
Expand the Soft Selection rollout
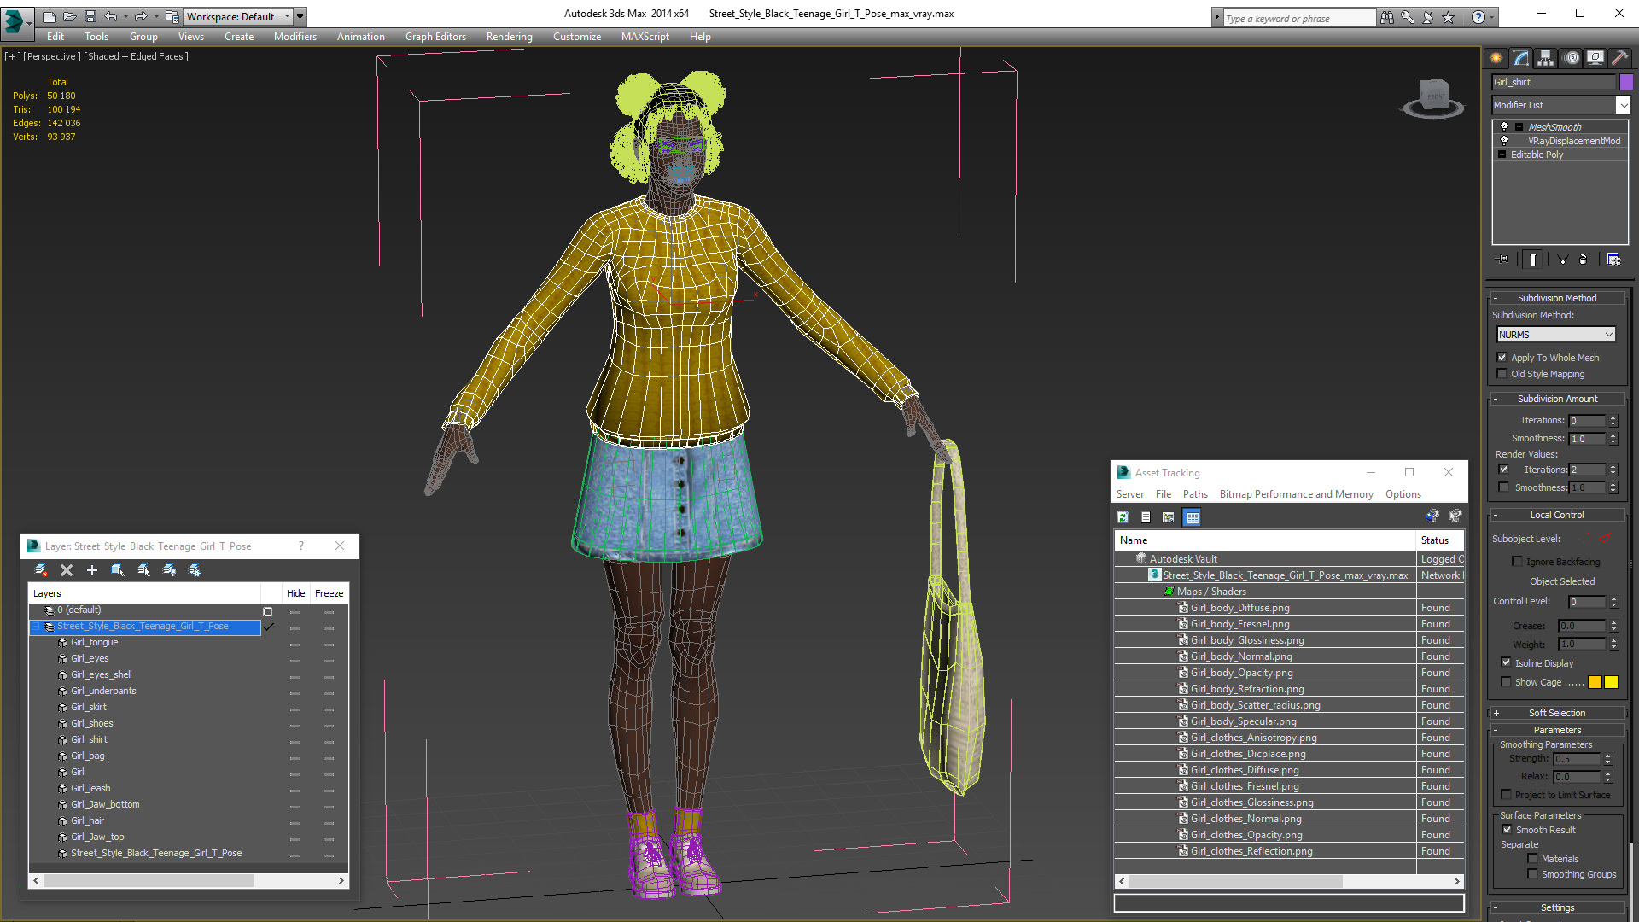[x=1557, y=713]
